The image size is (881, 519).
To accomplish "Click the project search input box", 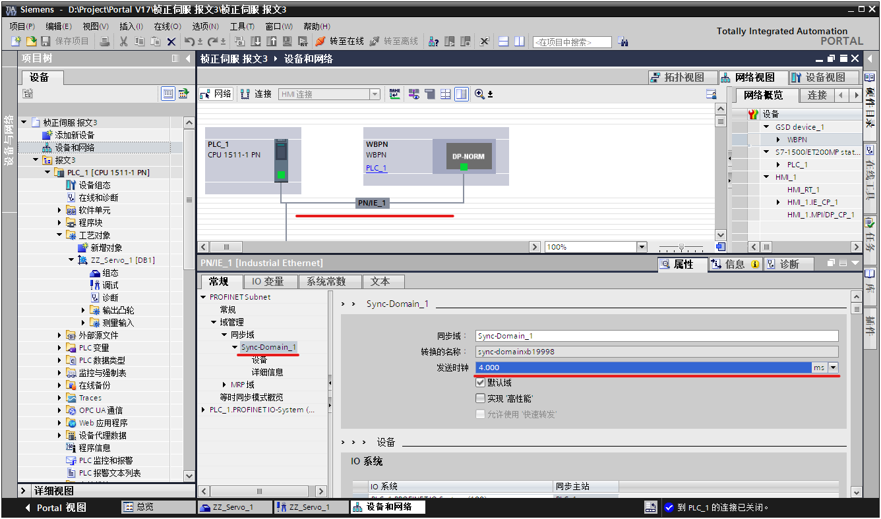I will [572, 42].
